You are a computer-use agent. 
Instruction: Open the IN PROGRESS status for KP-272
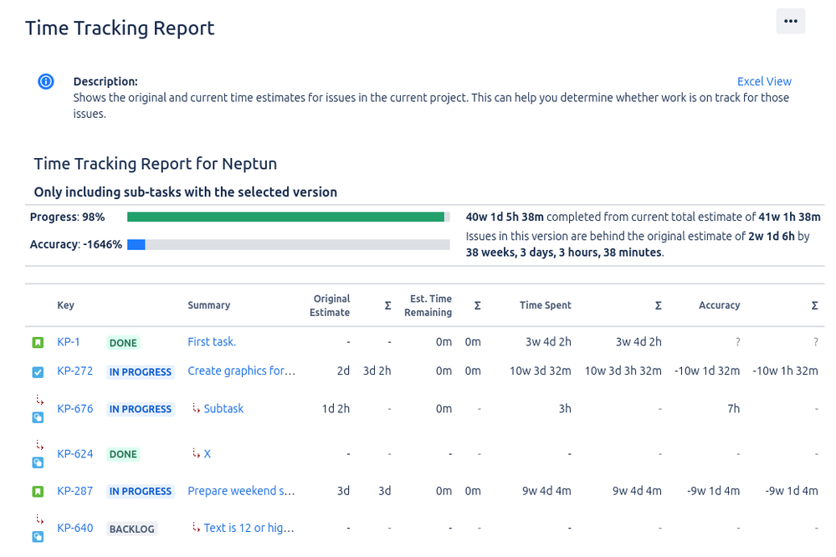point(140,371)
